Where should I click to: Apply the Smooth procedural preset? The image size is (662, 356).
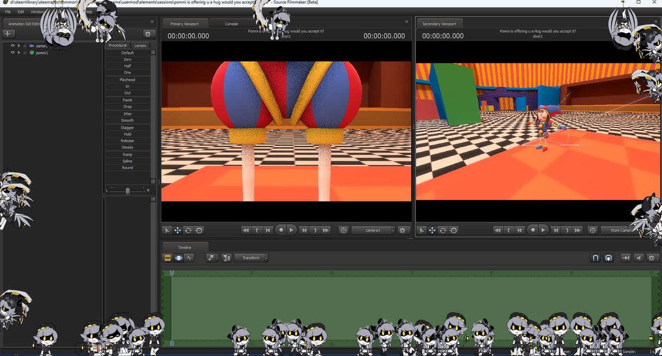tap(128, 120)
